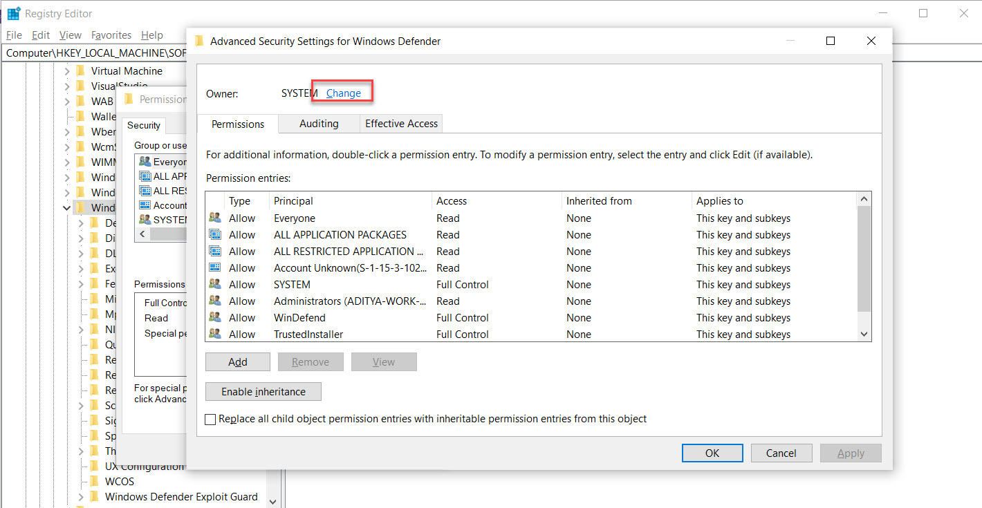982x508 pixels.
Task: Click the SYSTEM group icon in the Security tab list
Action: click(x=145, y=220)
